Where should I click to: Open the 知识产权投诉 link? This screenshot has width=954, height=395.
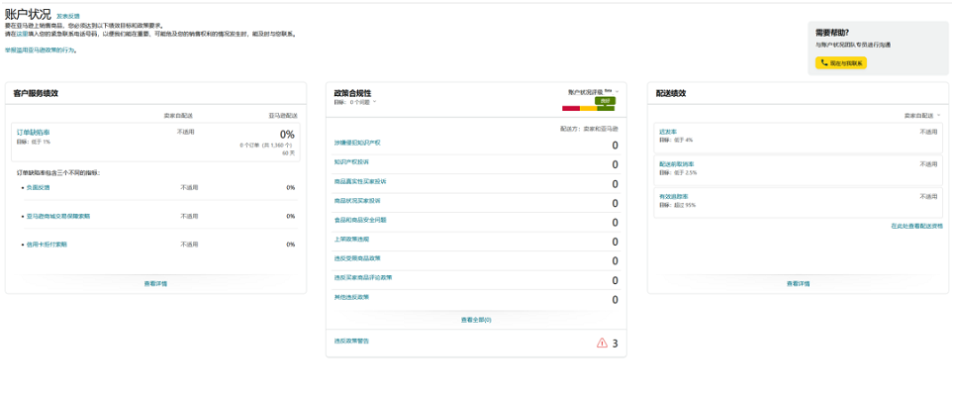tap(351, 162)
